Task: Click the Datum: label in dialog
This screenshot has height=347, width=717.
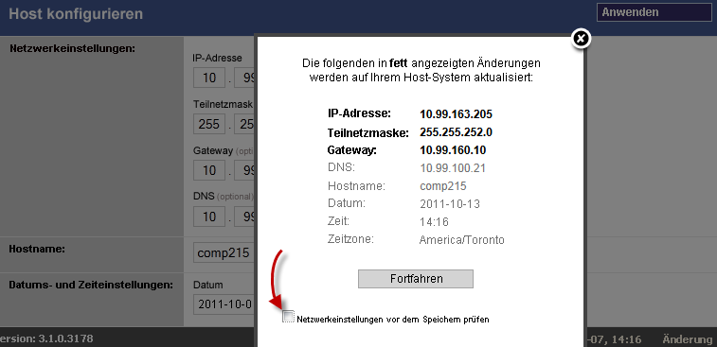Action: (346, 202)
